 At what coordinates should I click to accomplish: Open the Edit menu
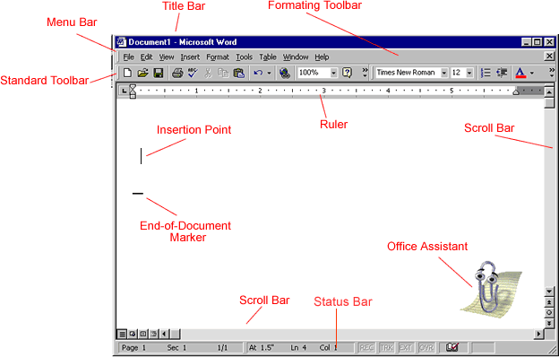(x=146, y=57)
